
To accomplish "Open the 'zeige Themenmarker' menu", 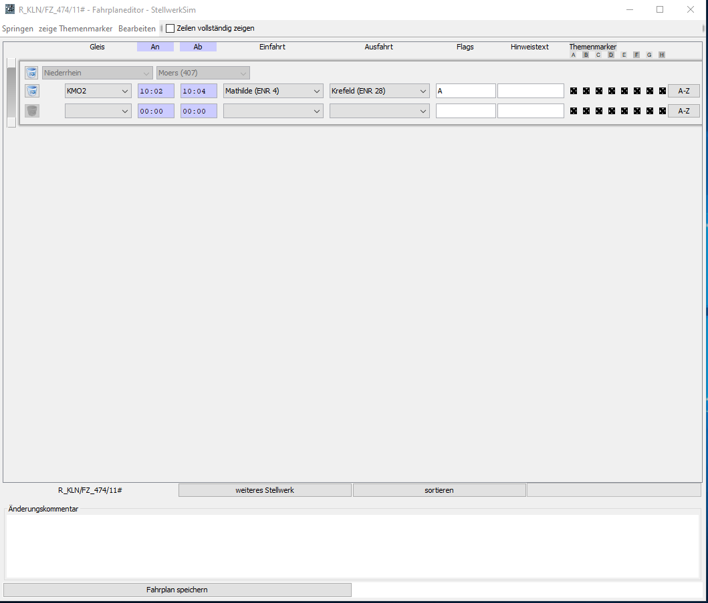I will (76, 29).
